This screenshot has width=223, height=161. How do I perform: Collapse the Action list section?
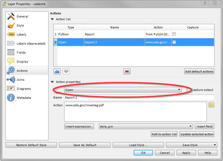52,19
